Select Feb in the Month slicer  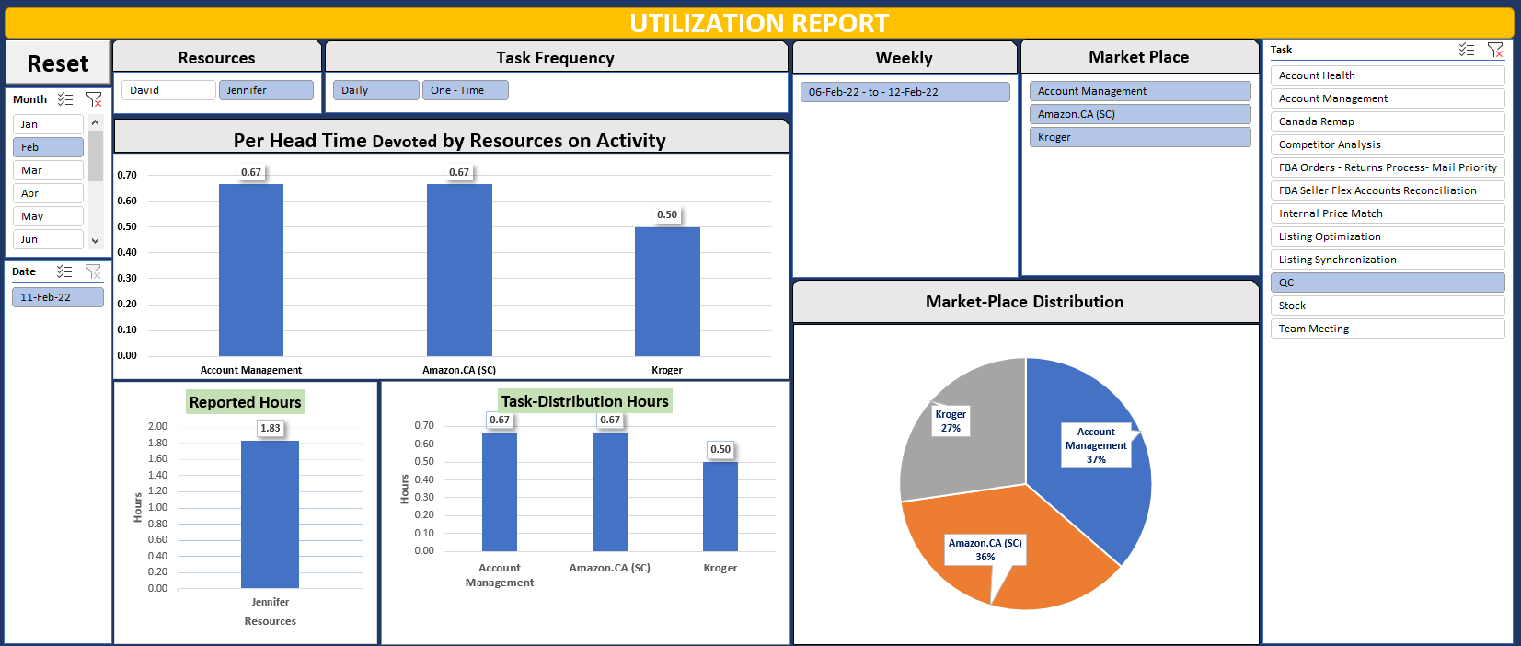tap(48, 147)
